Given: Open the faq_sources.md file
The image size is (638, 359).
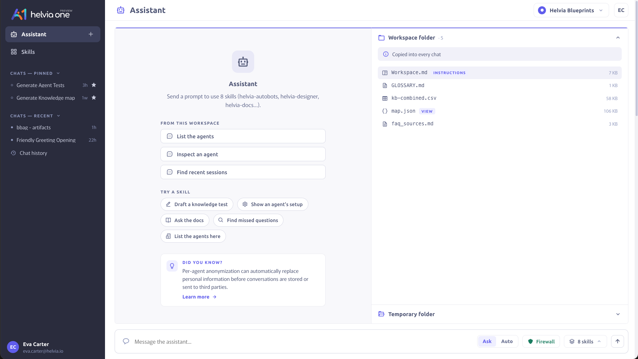Looking at the screenshot, I should pos(499,124).
